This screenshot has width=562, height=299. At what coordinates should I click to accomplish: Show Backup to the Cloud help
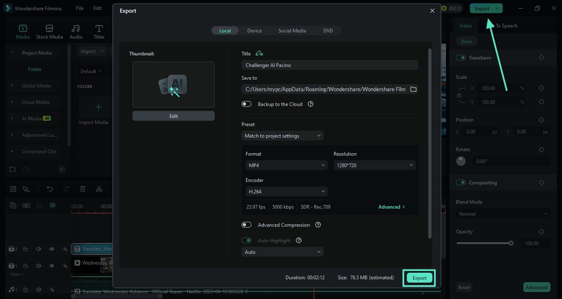point(310,104)
